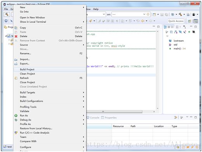
Task: Click the Forward navigation arrow icon
Action: point(150,21)
